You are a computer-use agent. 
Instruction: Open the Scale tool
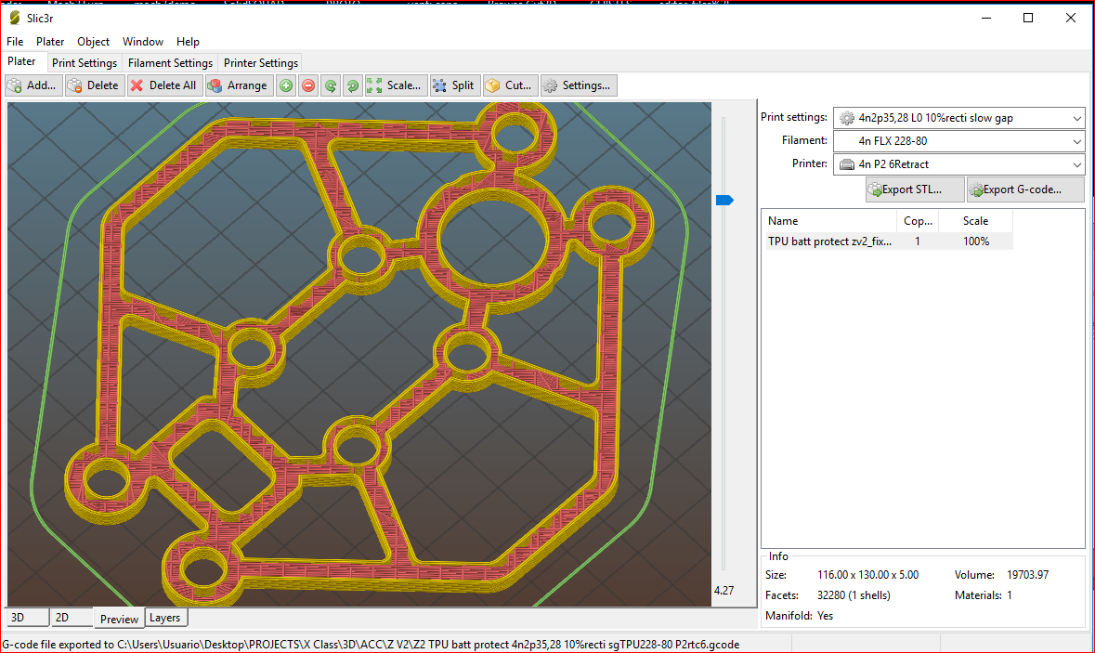point(396,85)
